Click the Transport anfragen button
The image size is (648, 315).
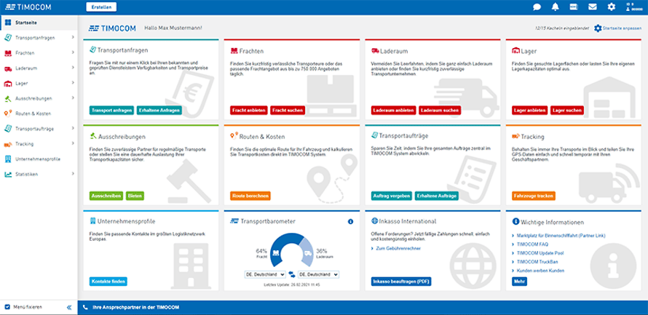112,111
